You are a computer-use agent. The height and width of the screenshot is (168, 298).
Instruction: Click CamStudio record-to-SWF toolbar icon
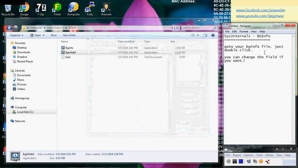pyautogui.click(x=255, y=161)
